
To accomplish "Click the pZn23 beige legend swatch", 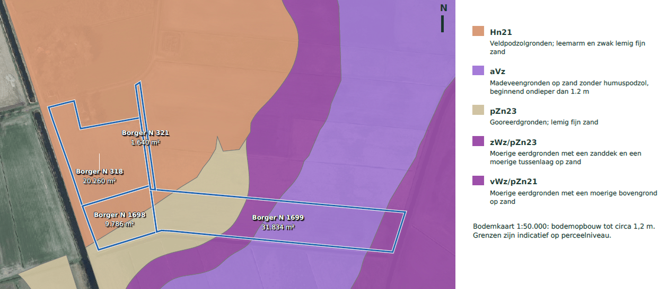I will pyautogui.click(x=478, y=110).
